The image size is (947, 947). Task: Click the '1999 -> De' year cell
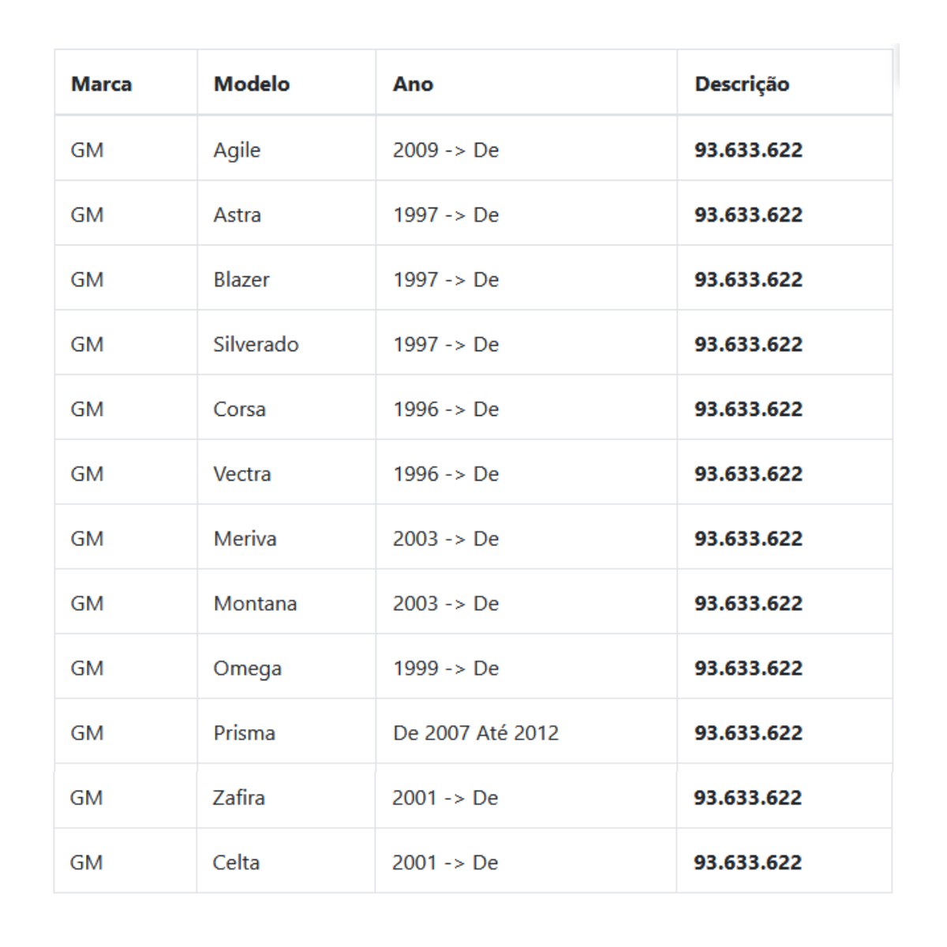[526, 666]
